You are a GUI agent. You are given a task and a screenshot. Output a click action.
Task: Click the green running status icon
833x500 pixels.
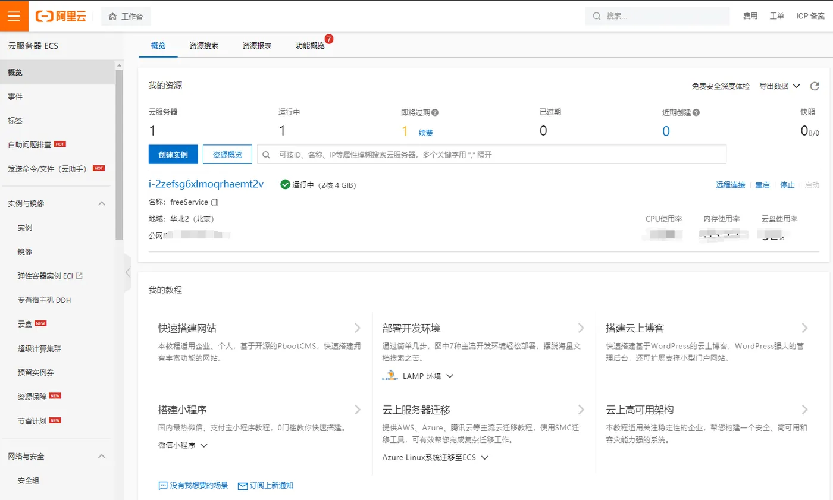tap(285, 185)
